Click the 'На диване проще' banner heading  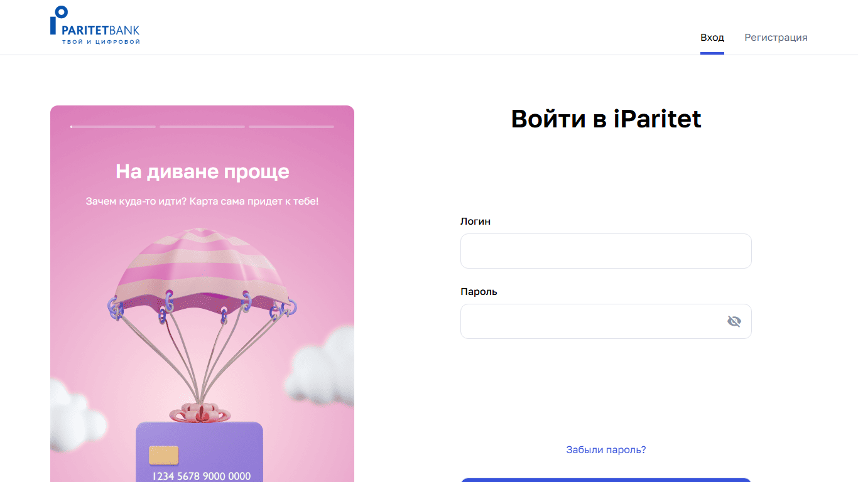202,171
